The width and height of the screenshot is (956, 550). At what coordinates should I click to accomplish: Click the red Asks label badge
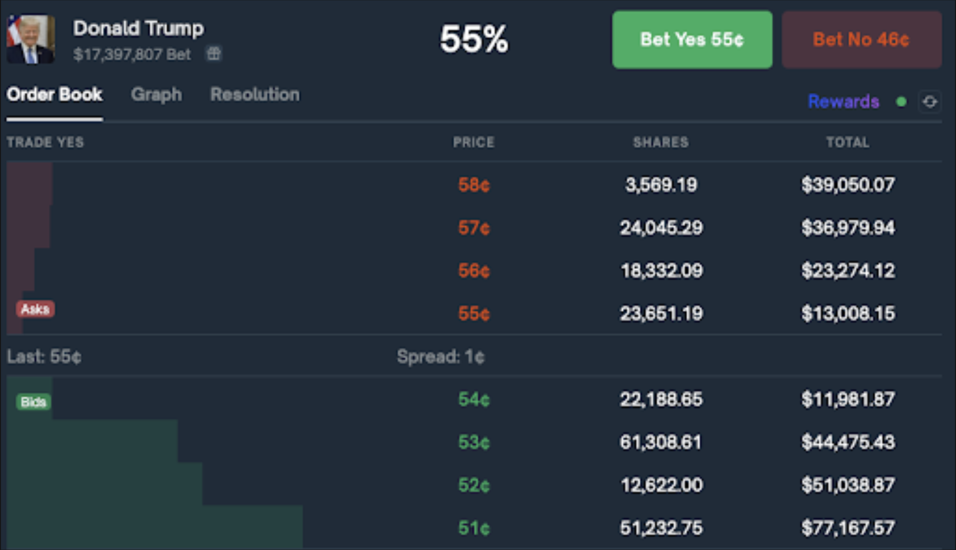point(35,309)
